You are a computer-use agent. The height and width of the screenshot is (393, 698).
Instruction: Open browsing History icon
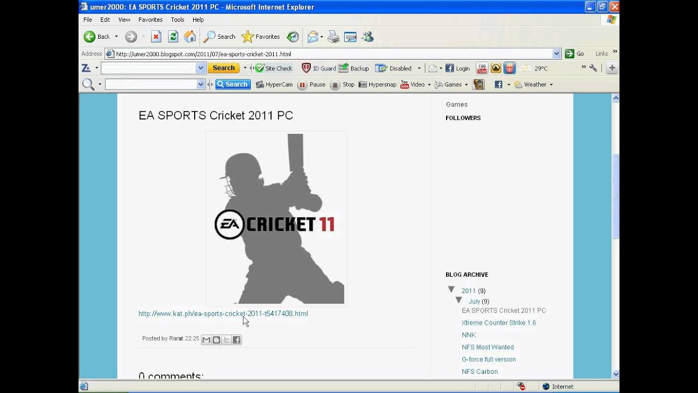pyautogui.click(x=293, y=37)
